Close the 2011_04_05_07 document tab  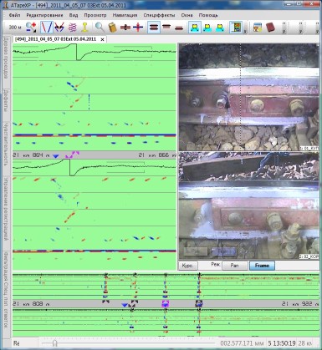(102, 39)
